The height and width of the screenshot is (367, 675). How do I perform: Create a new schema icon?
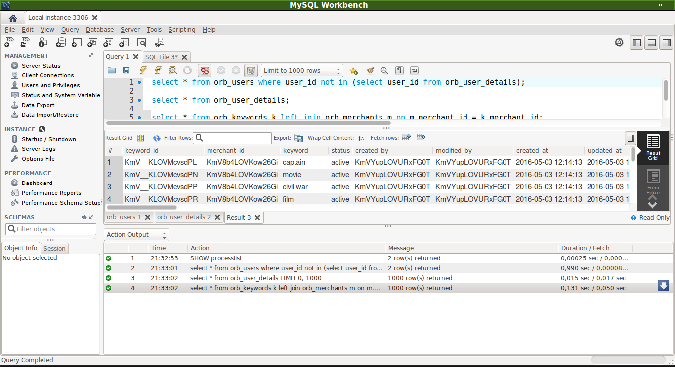coord(60,43)
